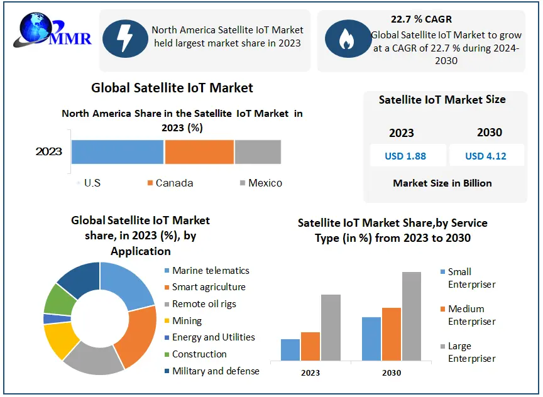Click the Large Enterpriser legend square

pos(442,346)
